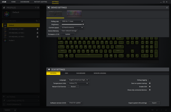The width and height of the screenshot is (171, 112).
Task: Click Check for update button
Action: click(x=75, y=103)
